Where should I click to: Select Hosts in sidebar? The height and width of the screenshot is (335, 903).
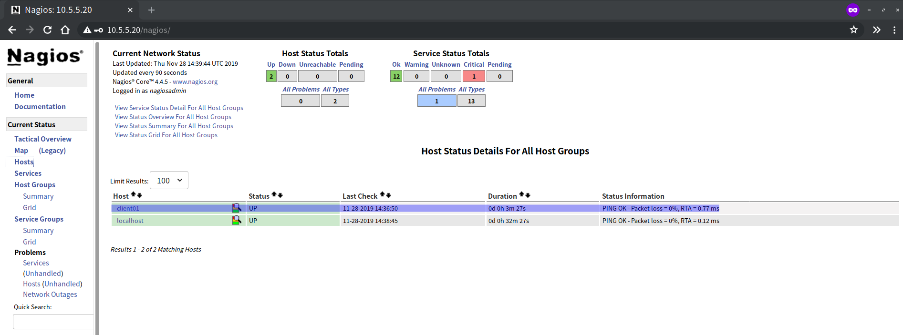click(24, 162)
